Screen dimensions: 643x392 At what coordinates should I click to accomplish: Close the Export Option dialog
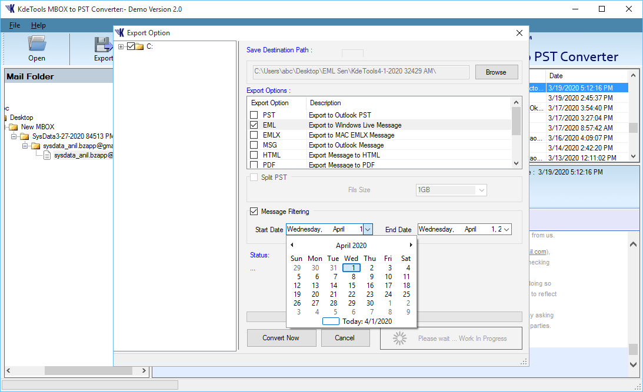[519, 33]
